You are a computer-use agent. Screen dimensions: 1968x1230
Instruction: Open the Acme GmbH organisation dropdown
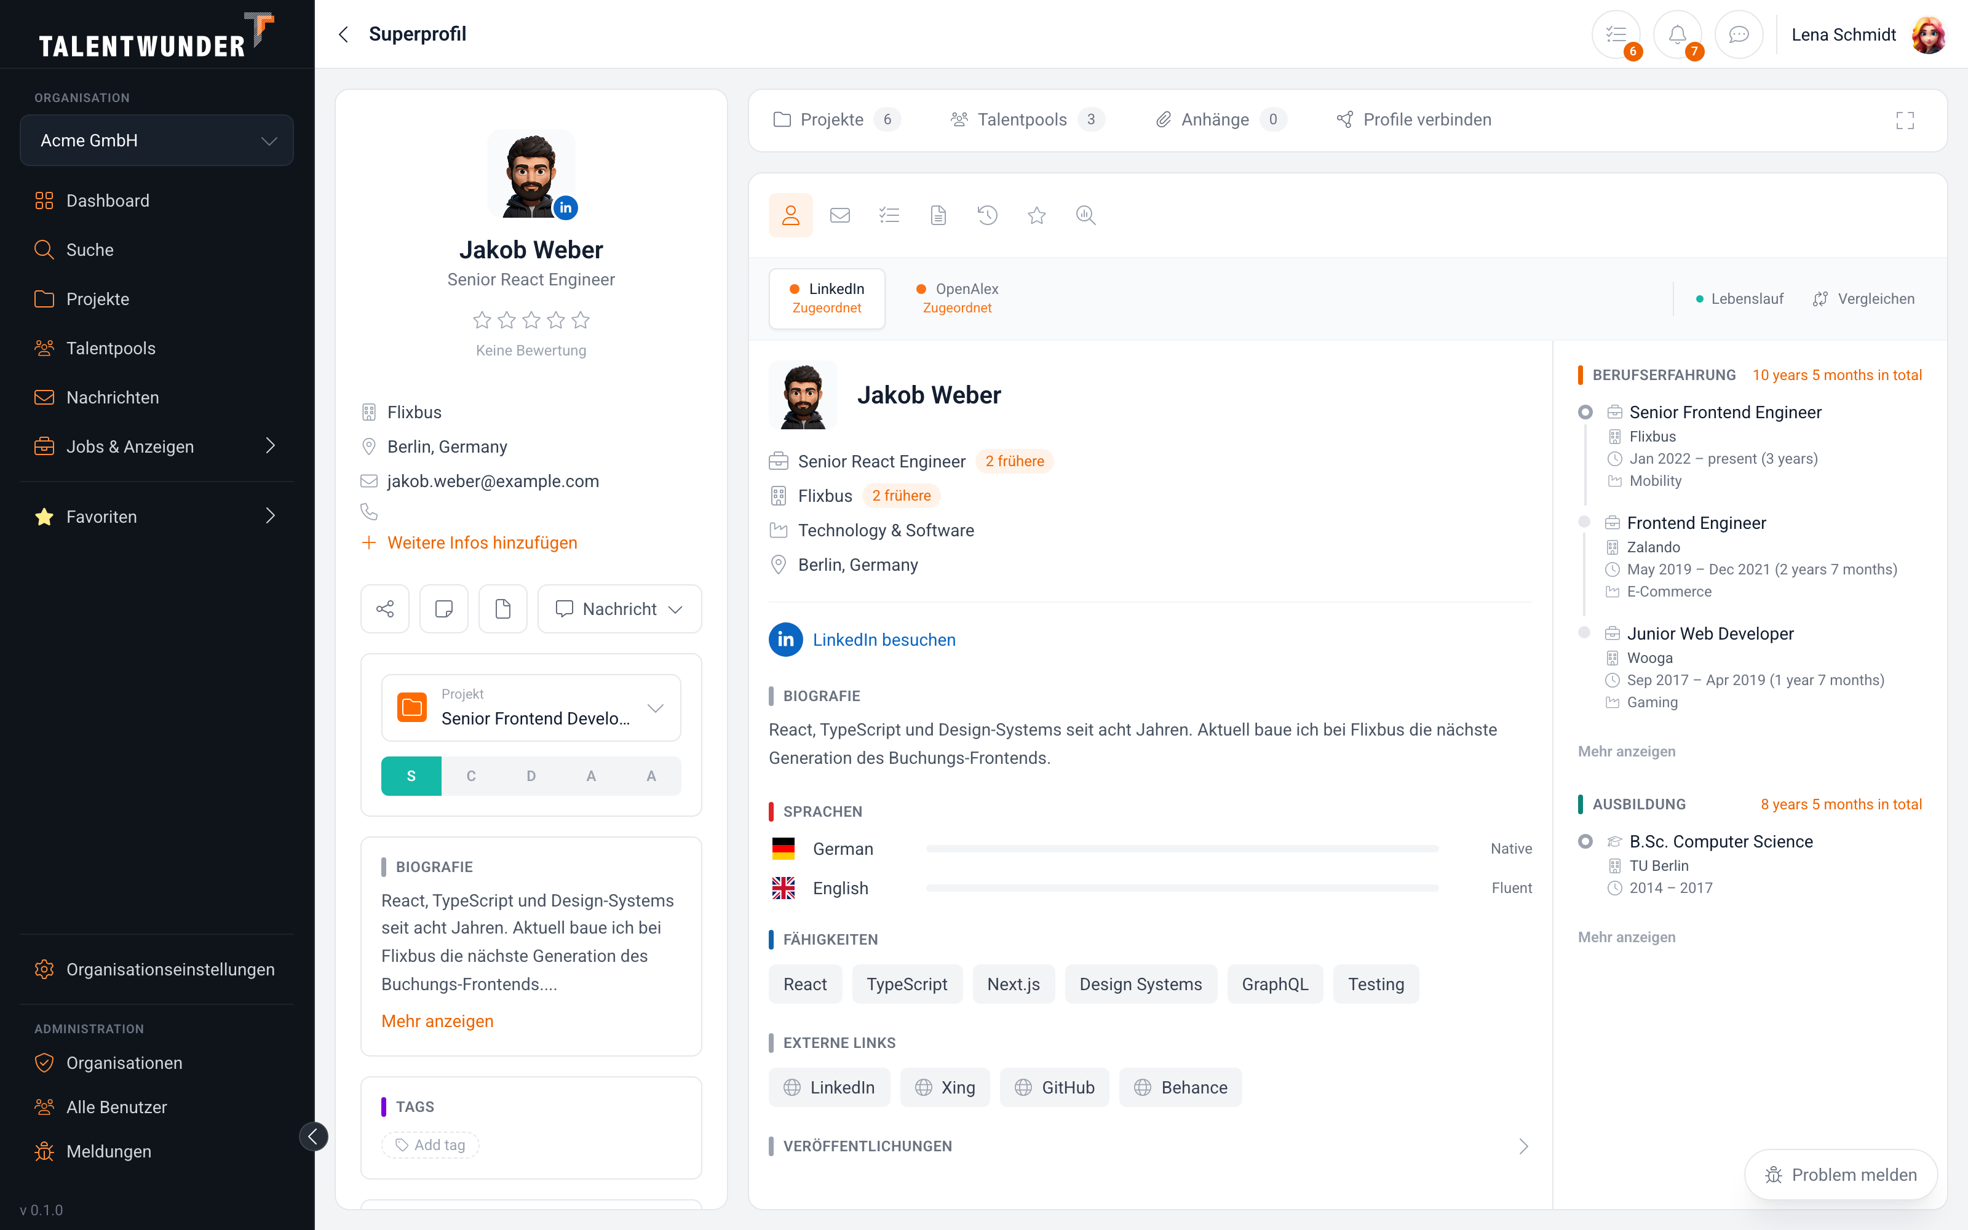tap(157, 140)
